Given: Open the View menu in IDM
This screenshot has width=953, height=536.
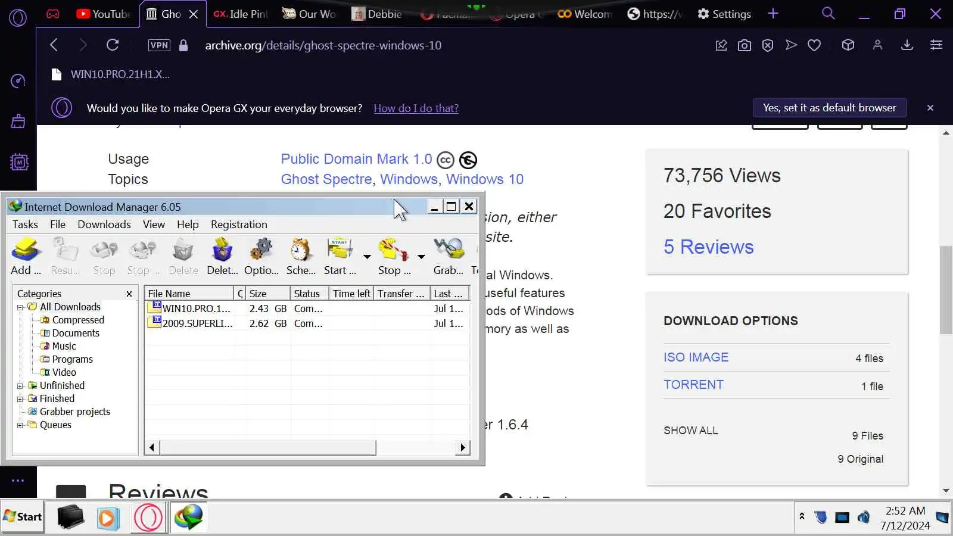Looking at the screenshot, I should coord(154,225).
